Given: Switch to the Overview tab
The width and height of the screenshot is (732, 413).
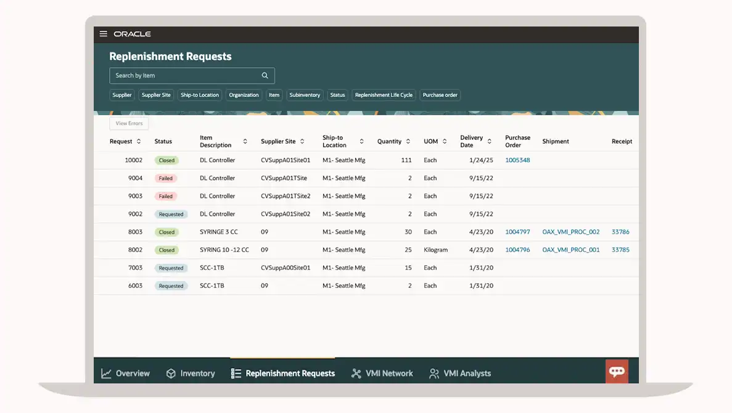Looking at the screenshot, I should tap(126, 374).
